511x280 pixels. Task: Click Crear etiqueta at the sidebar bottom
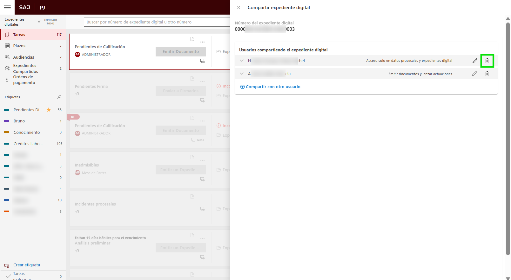pyautogui.click(x=26, y=265)
